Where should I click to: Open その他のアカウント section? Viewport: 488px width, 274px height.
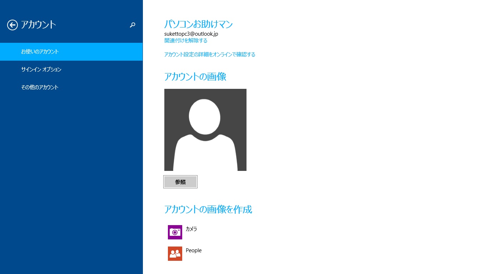pos(71,87)
